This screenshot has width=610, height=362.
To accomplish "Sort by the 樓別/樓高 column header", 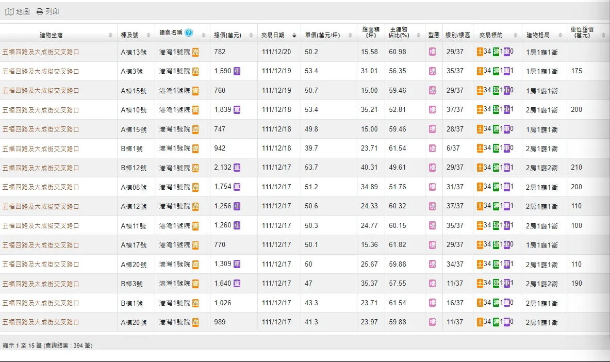I will click(457, 35).
